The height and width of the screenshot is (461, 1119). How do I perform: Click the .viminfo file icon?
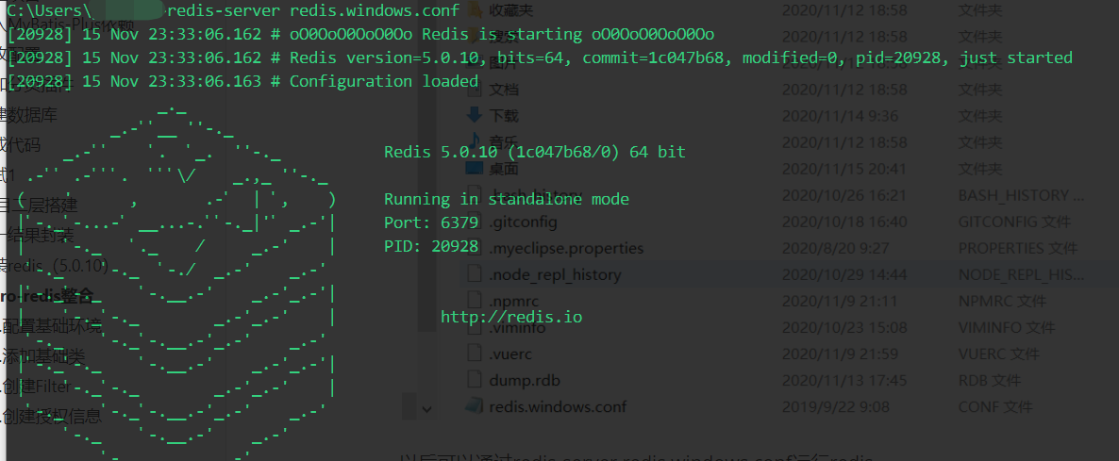pyautogui.click(x=475, y=327)
